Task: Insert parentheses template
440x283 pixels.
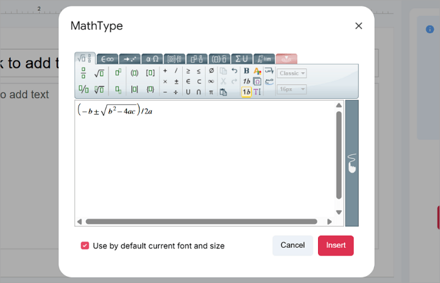Action: click(135, 74)
